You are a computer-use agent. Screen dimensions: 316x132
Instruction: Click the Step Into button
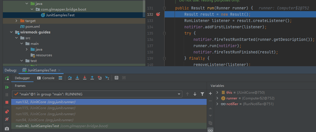(77, 78)
